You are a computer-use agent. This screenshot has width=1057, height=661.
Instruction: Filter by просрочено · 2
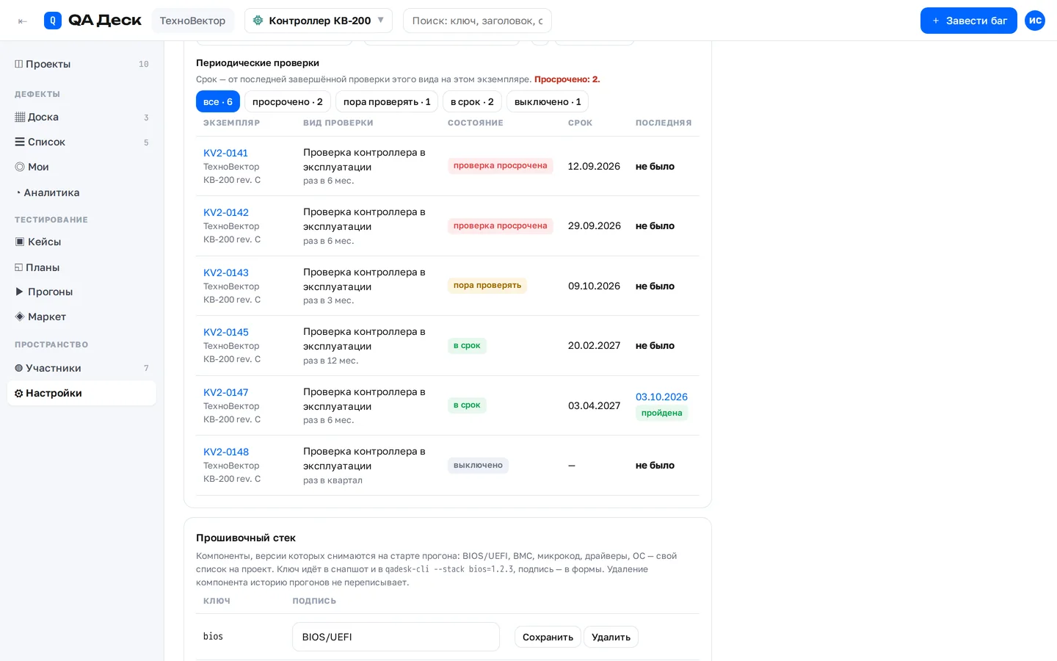(288, 102)
